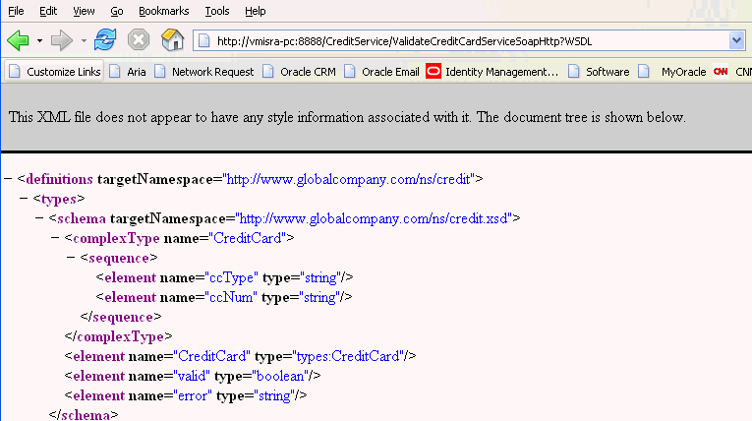This screenshot has height=421, width=752.
Task: Open the Software bookmark
Action: click(599, 72)
